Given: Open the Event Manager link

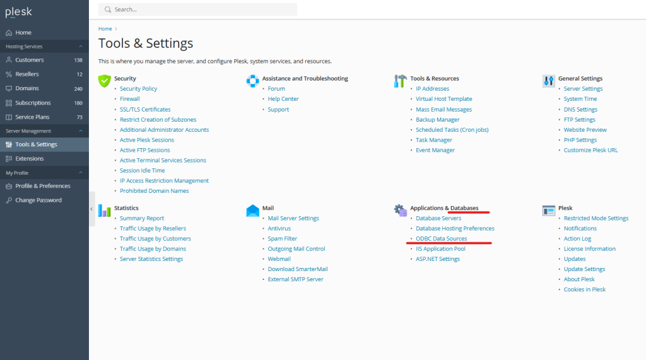Looking at the screenshot, I should [435, 150].
